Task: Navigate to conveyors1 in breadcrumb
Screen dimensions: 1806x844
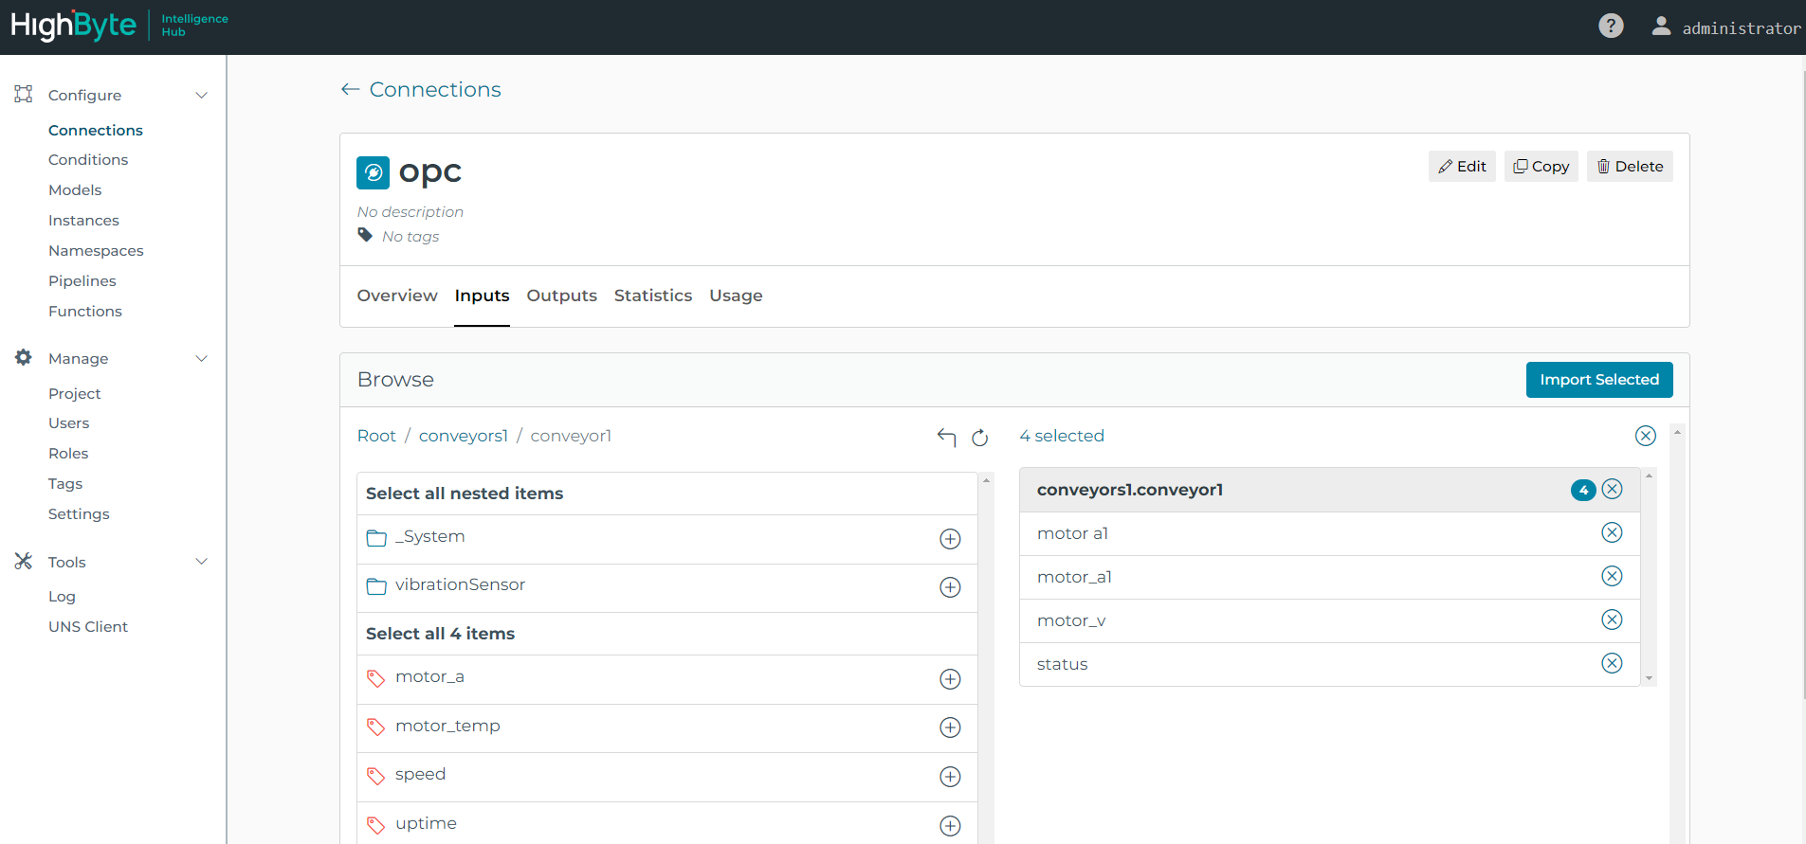Action: tap(464, 436)
